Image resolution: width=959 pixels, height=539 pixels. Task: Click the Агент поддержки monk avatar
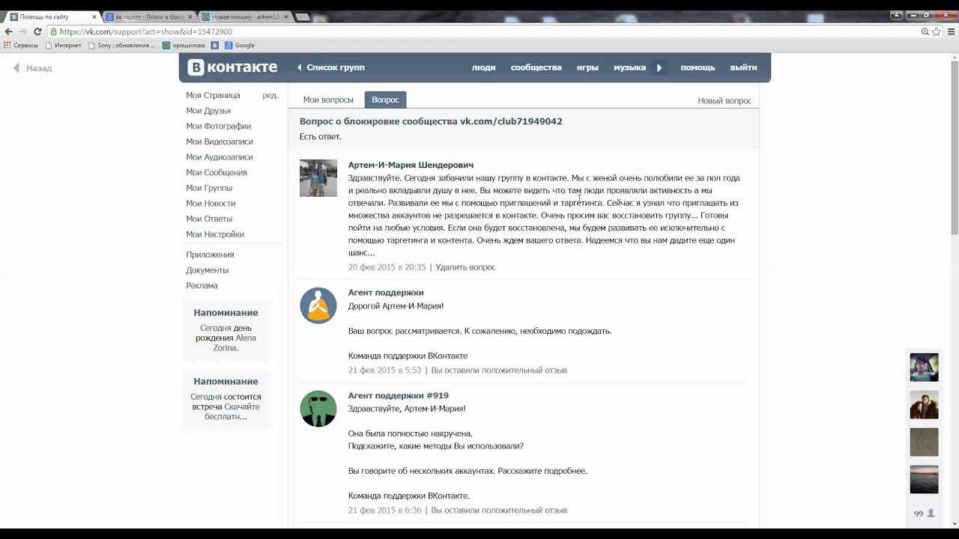click(x=318, y=305)
